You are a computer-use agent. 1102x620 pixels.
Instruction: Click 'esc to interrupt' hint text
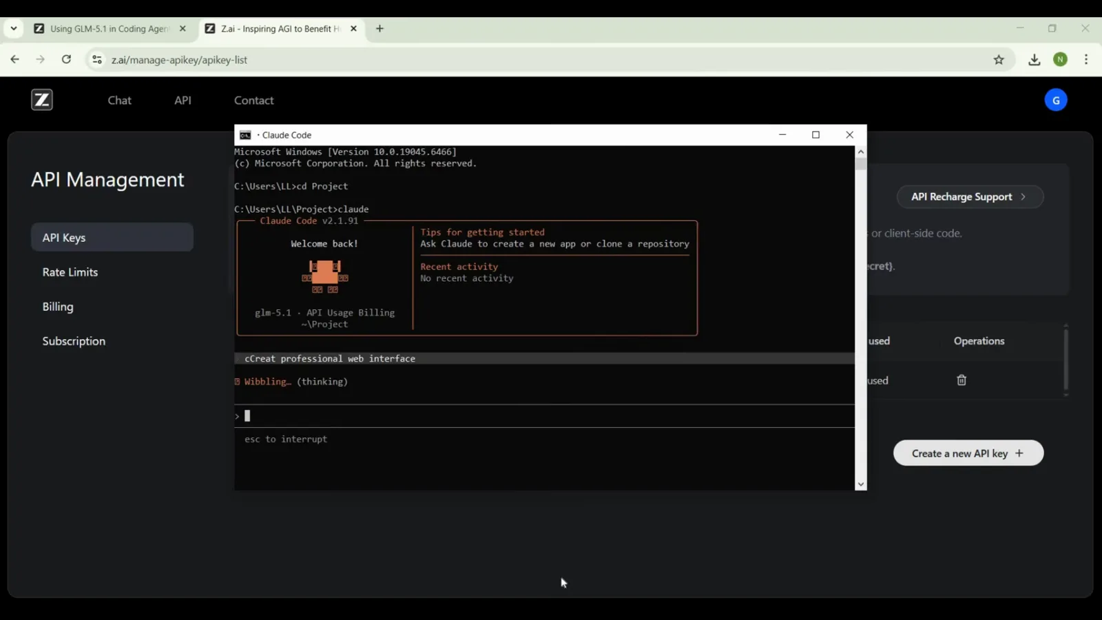click(x=286, y=439)
